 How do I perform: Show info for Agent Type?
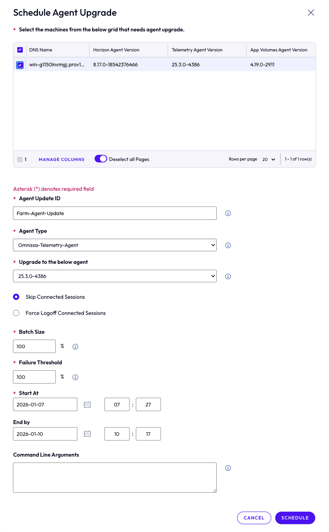coord(228,245)
